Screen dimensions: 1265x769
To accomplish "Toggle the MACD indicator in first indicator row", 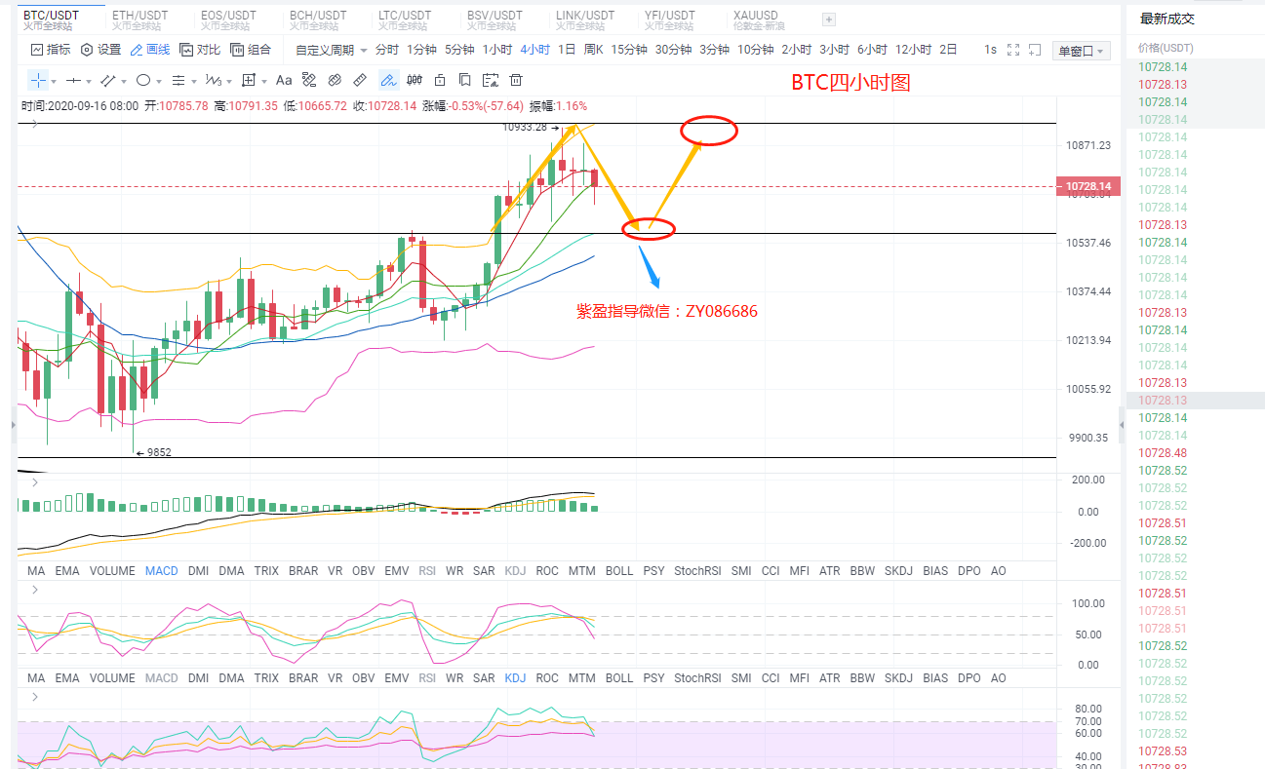I will click(x=161, y=571).
